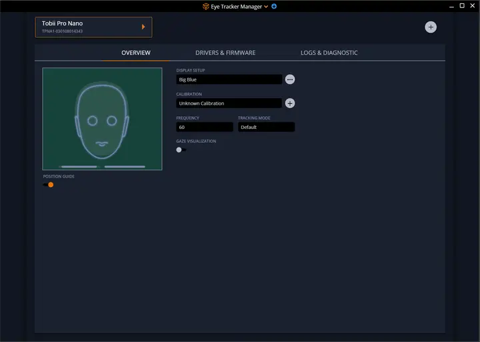Switch to Logs & Diagnostic tab

pyautogui.click(x=329, y=53)
